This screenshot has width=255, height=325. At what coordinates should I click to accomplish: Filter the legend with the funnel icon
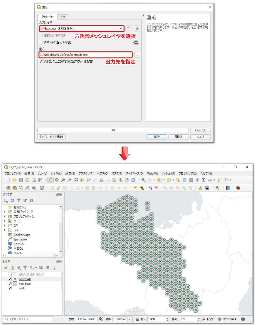[x=25, y=267]
